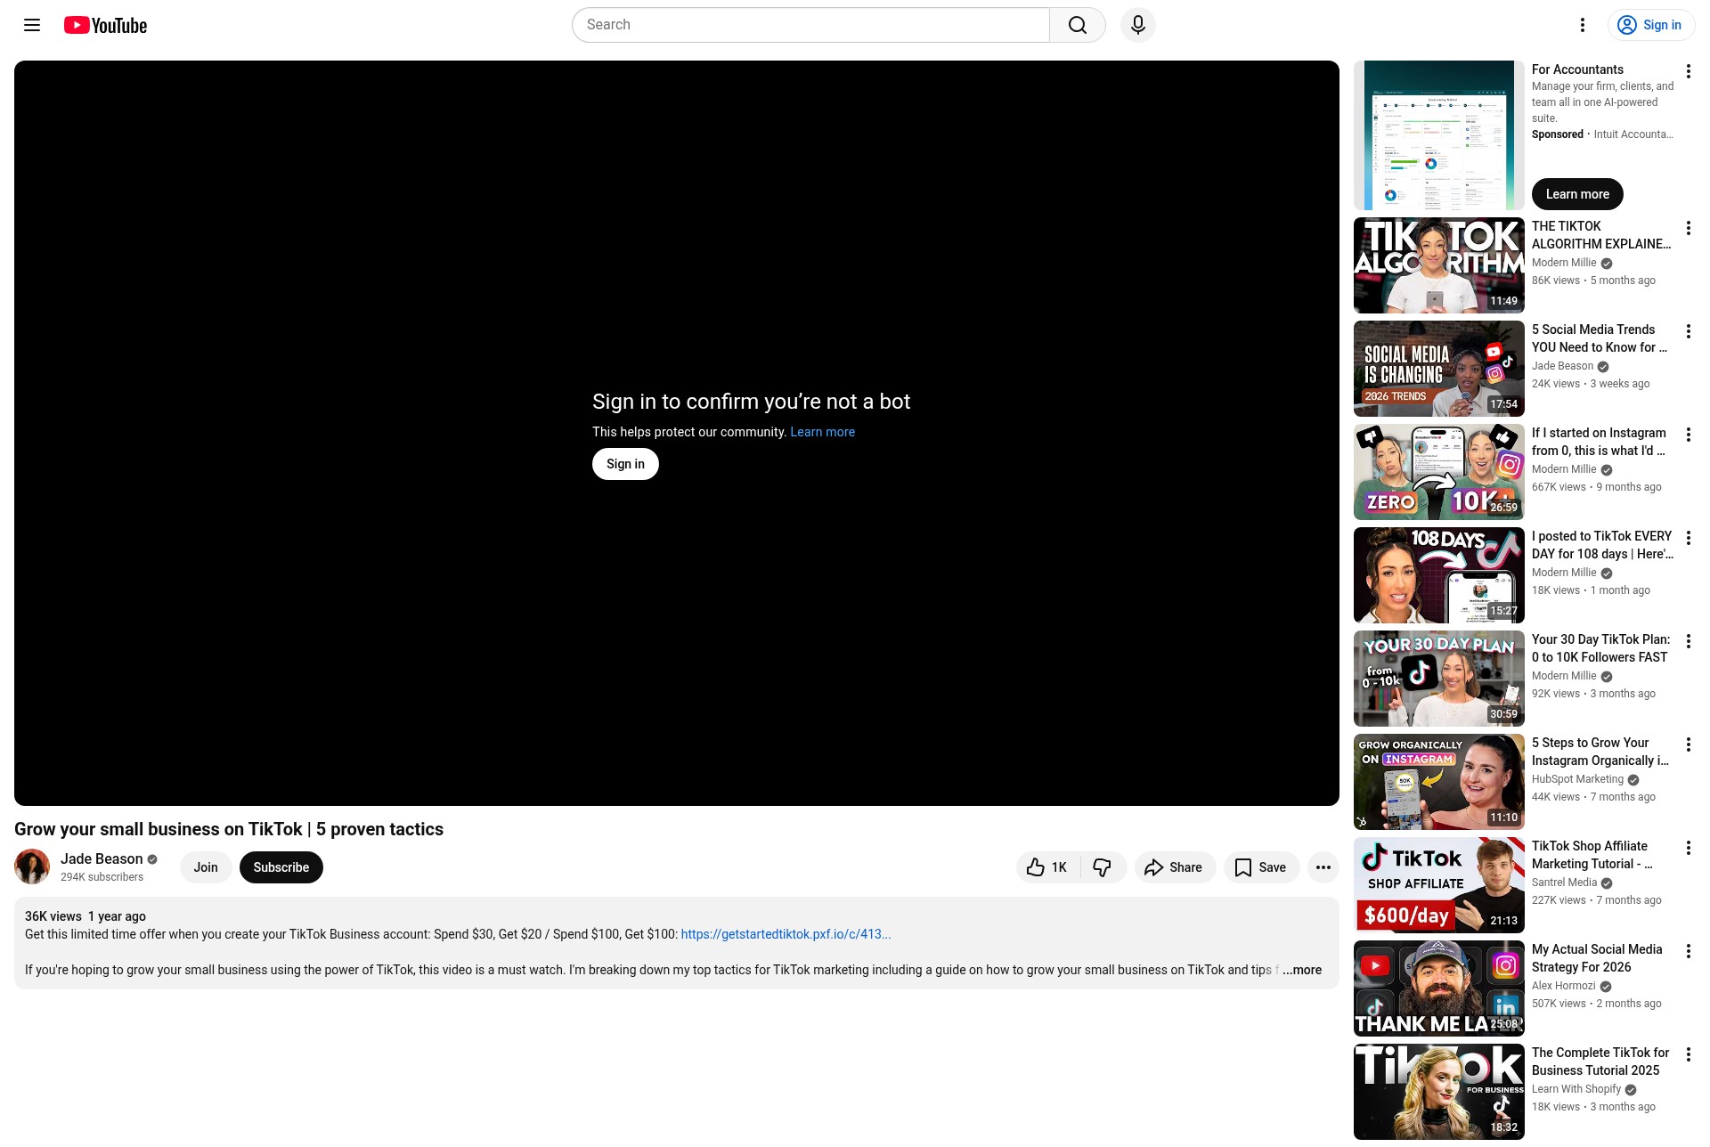Image resolution: width=1710 pixels, height=1147 pixels.
Task: Open 'THE TIKTOK ALGORITHM EXPLAINE...' title
Action: pos(1601,235)
